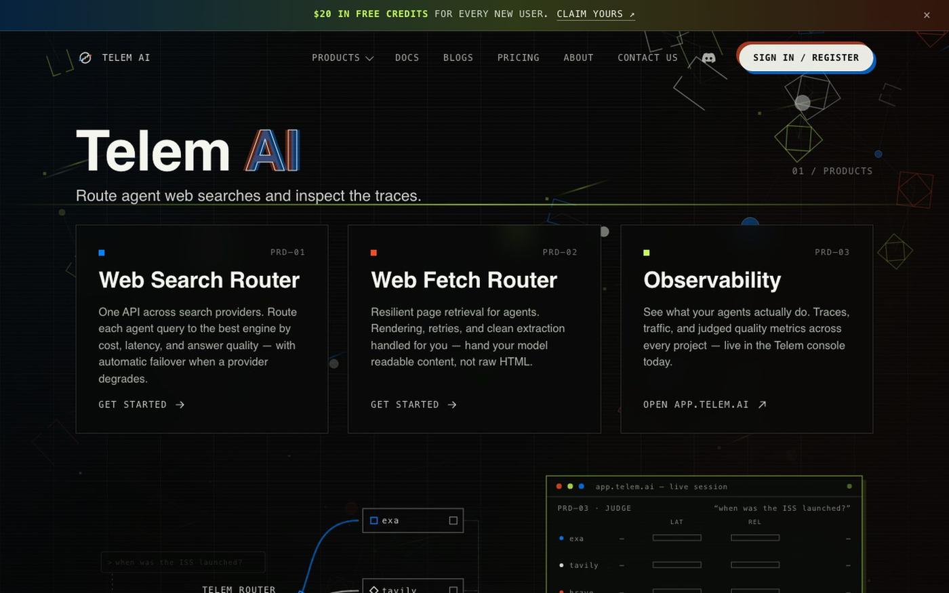Click arrow icon beside Web Search Get Started
949x593 pixels.
(180, 405)
